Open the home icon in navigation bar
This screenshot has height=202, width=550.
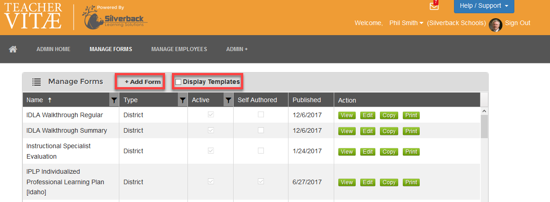point(13,49)
